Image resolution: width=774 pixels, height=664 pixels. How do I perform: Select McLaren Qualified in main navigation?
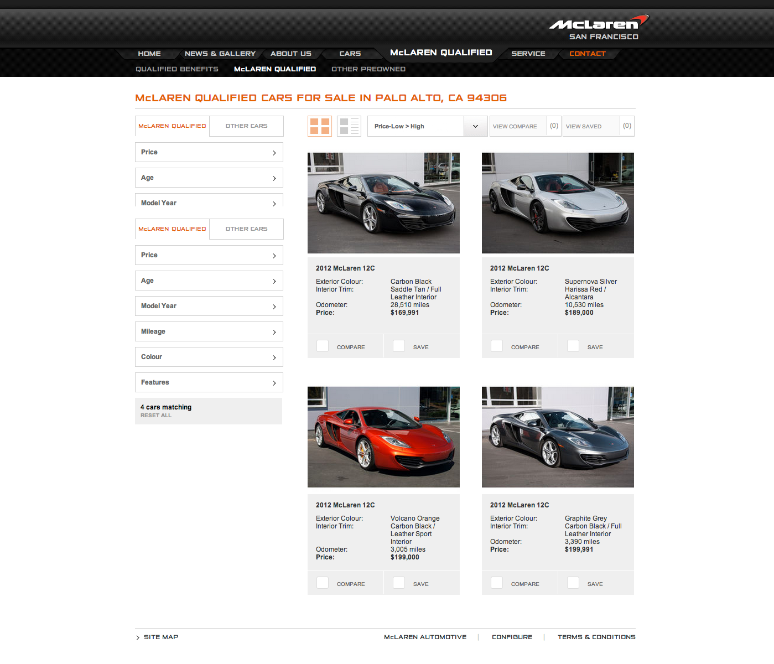pos(441,53)
